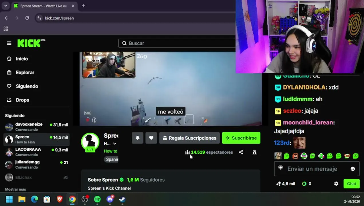The height and width of the screenshot is (206, 364).
Task: Open File Explorer from the taskbar
Action: [22, 199]
